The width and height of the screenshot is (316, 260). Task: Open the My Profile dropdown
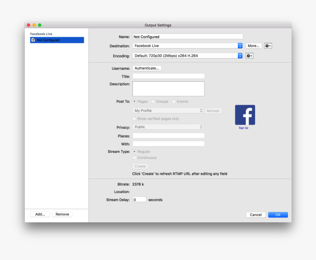[x=168, y=111]
